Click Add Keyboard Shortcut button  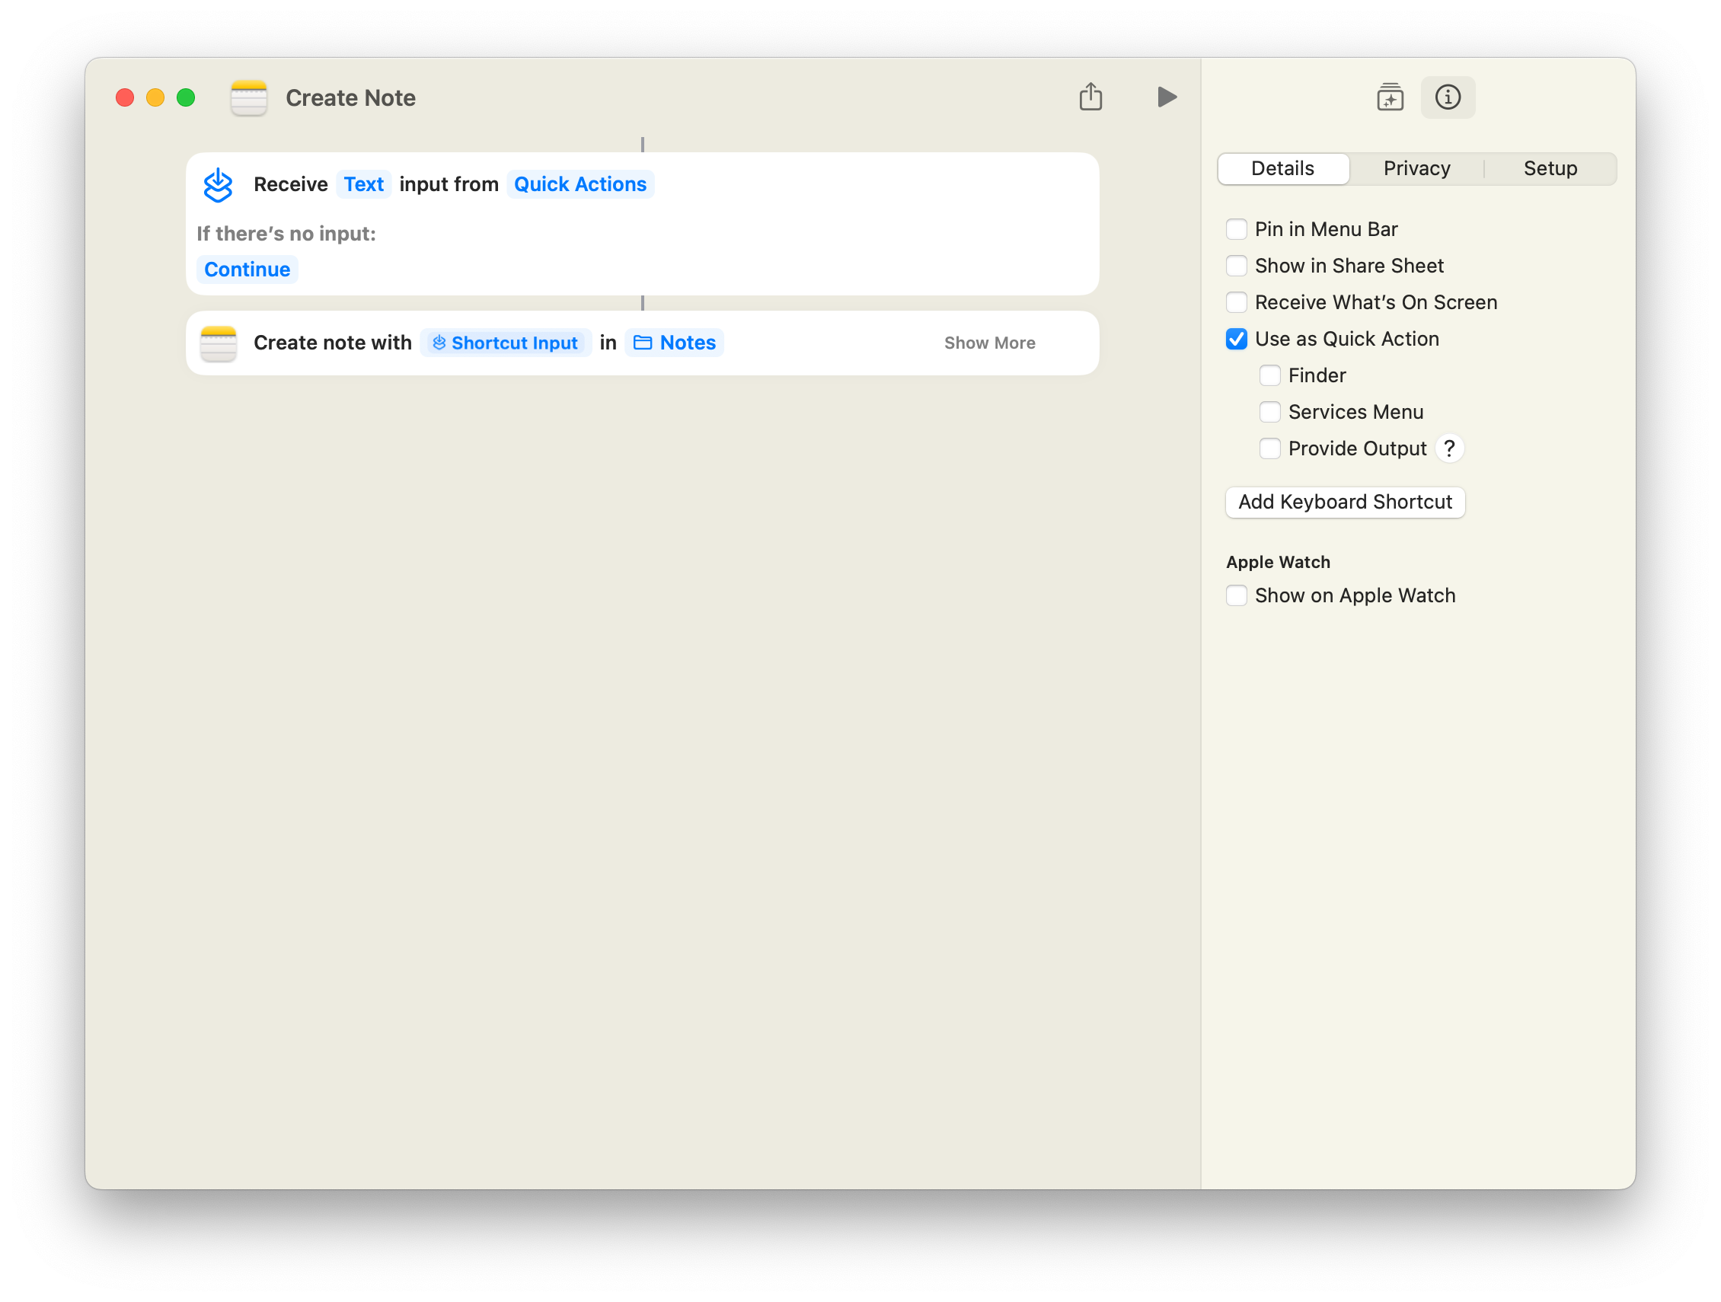[1346, 503]
